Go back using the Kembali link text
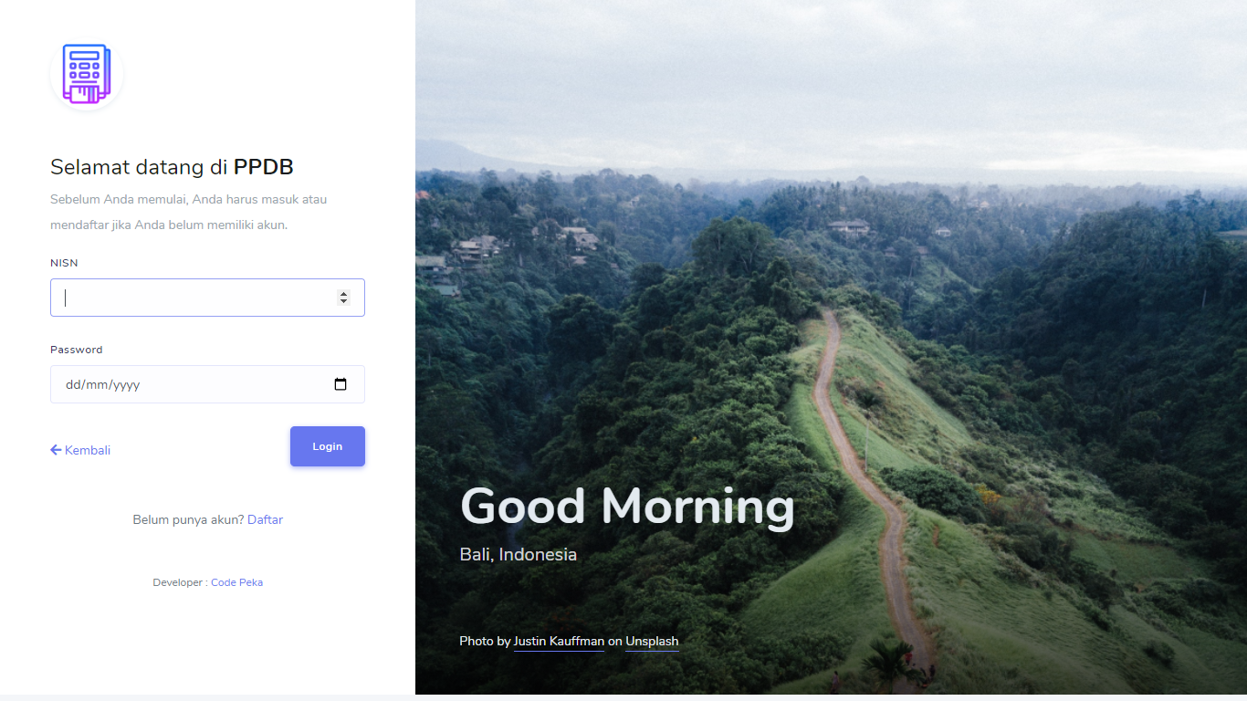1247x701 pixels. pyautogui.click(x=88, y=450)
